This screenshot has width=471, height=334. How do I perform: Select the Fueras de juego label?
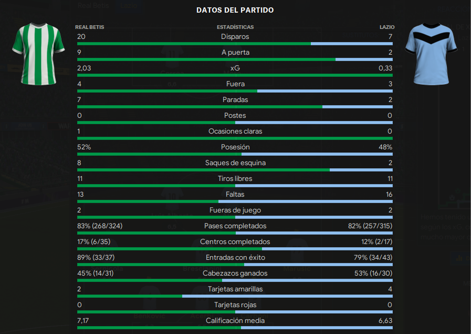click(x=235, y=210)
